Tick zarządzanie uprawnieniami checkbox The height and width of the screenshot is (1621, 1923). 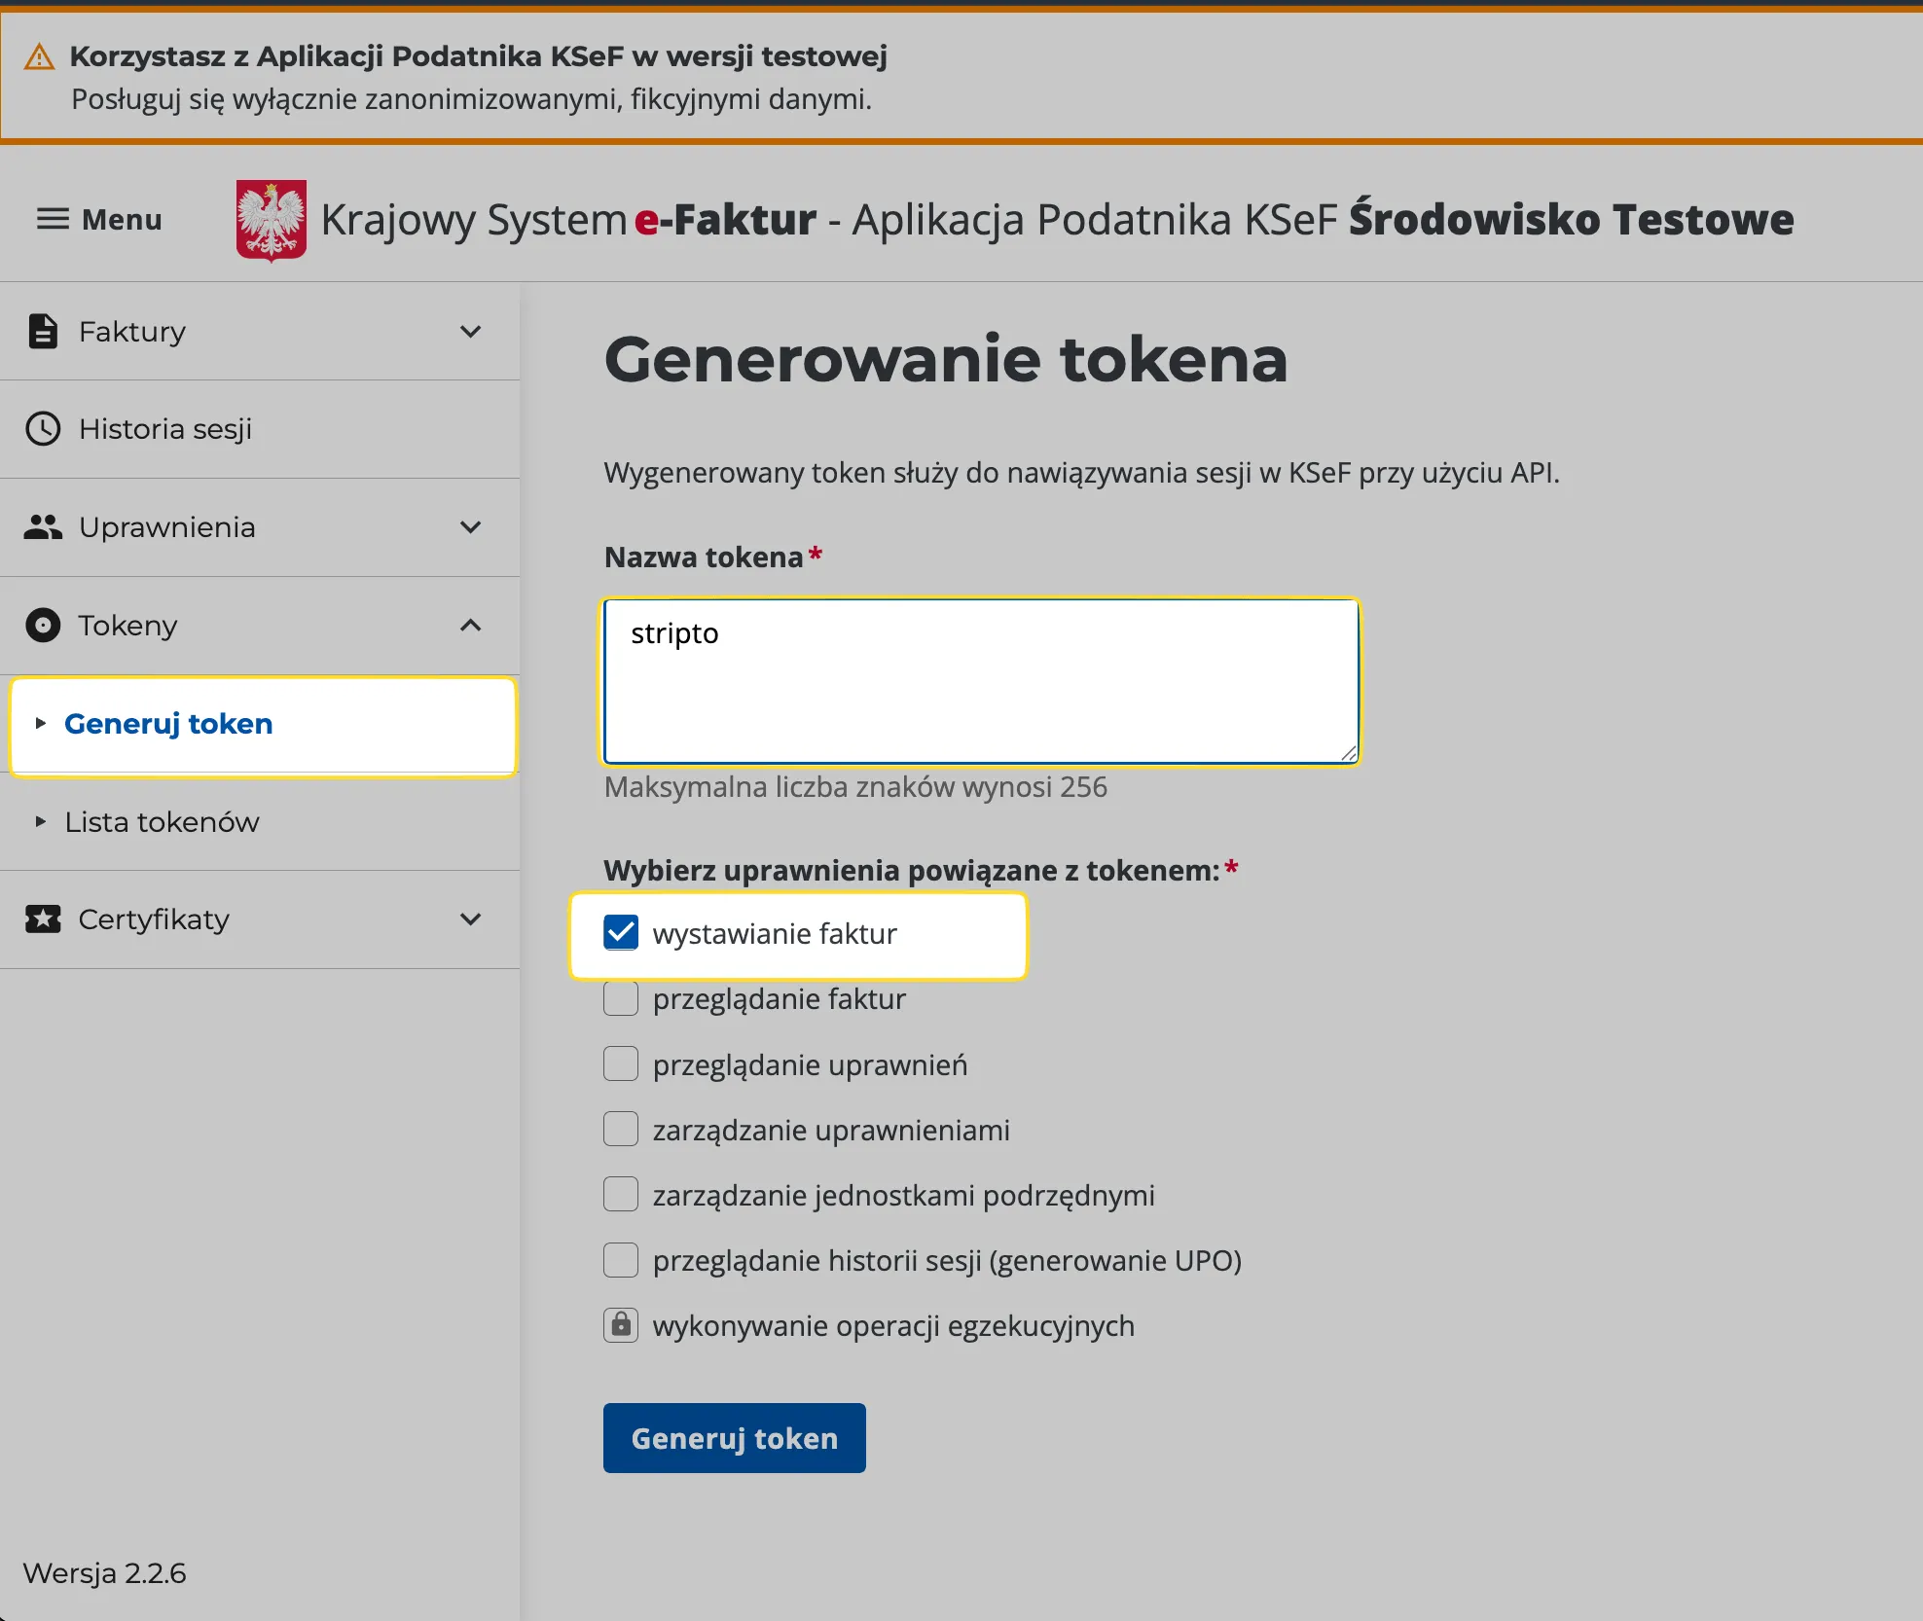[x=621, y=1129]
